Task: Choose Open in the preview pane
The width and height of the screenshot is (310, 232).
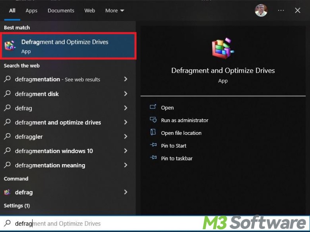Action: click(167, 108)
